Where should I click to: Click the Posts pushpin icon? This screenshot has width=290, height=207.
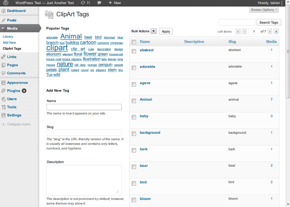[x=4, y=20]
